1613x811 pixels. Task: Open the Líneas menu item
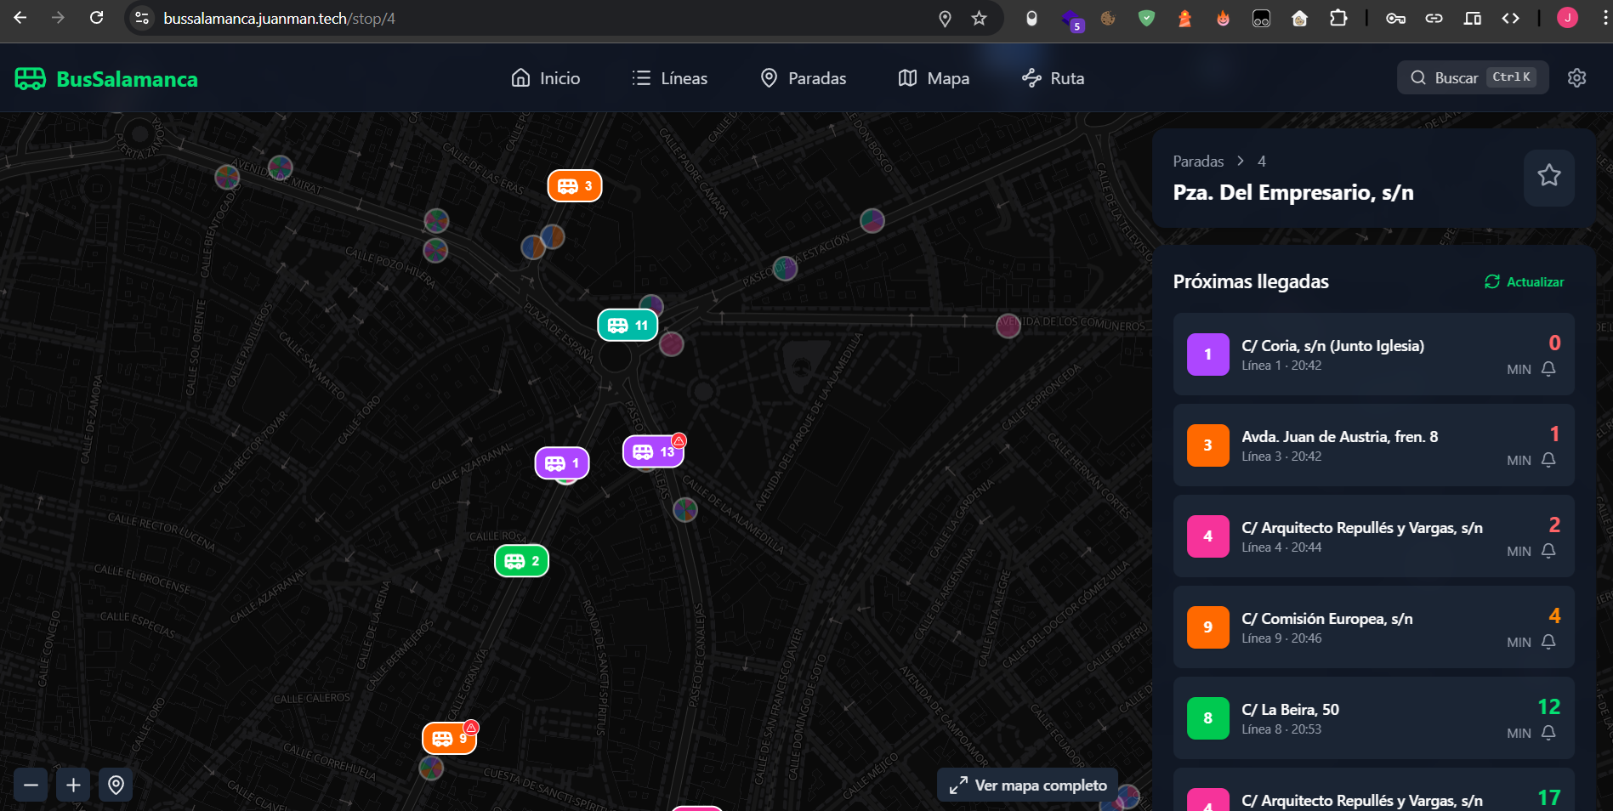point(670,78)
